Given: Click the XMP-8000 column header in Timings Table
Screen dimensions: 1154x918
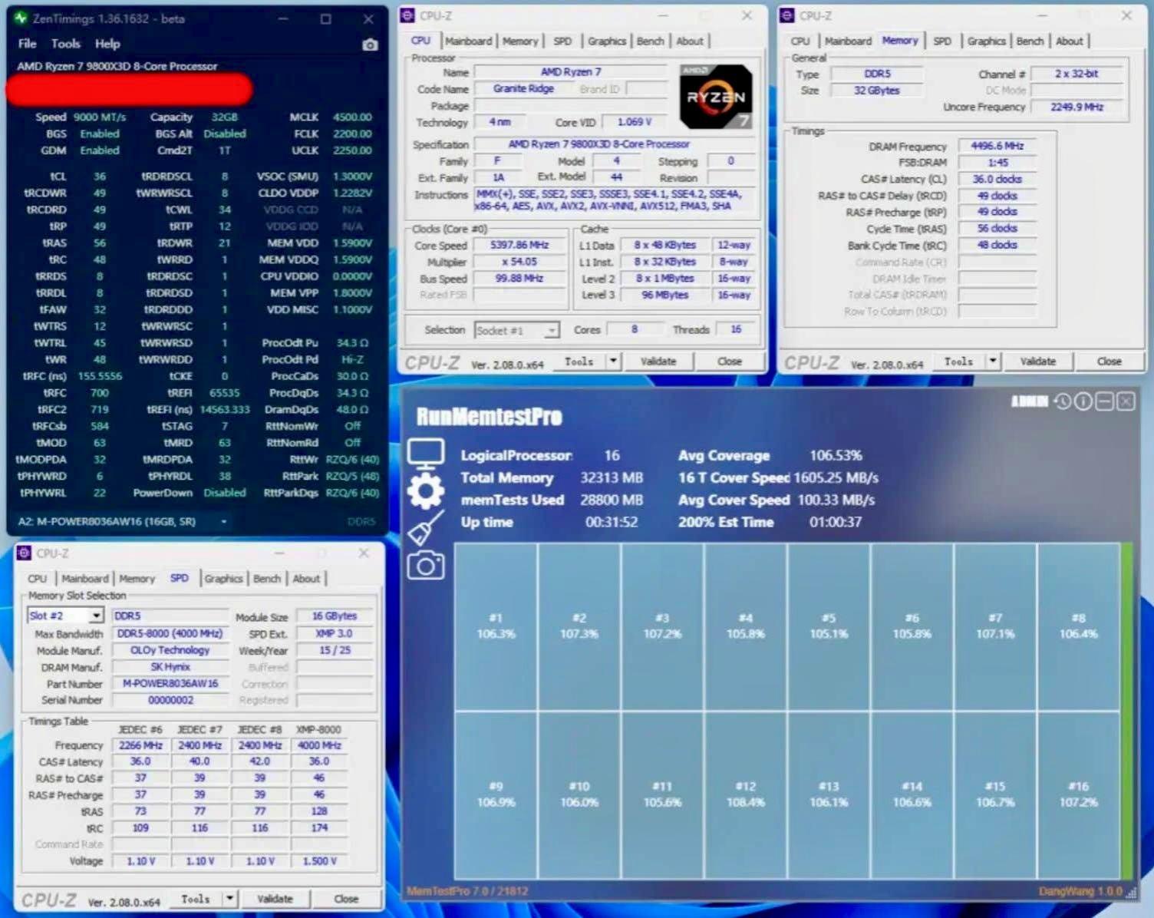Looking at the screenshot, I should tap(319, 729).
